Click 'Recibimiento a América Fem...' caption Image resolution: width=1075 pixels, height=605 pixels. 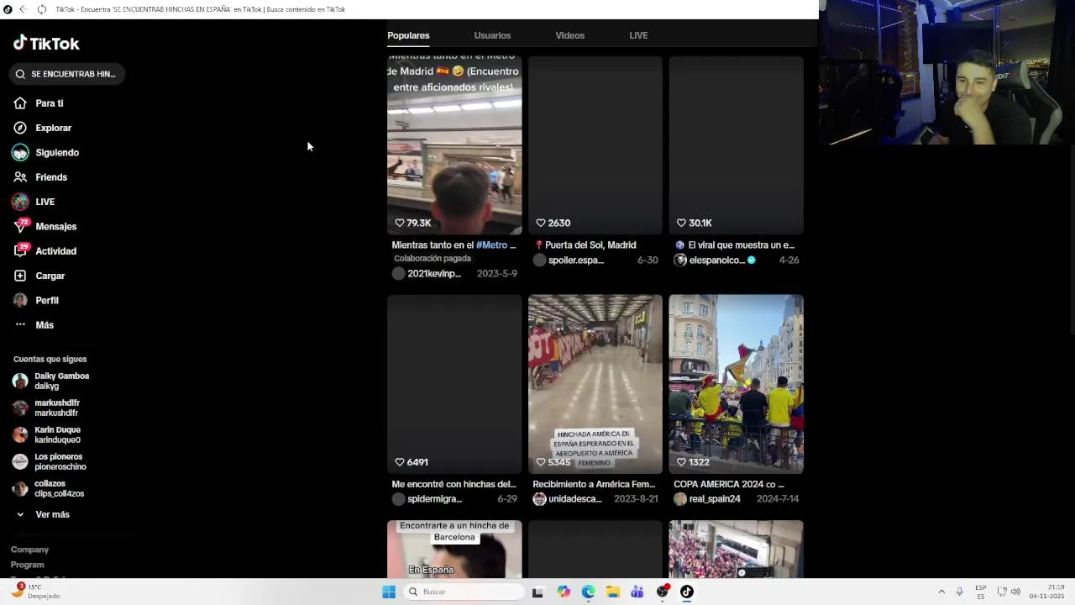coord(594,484)
